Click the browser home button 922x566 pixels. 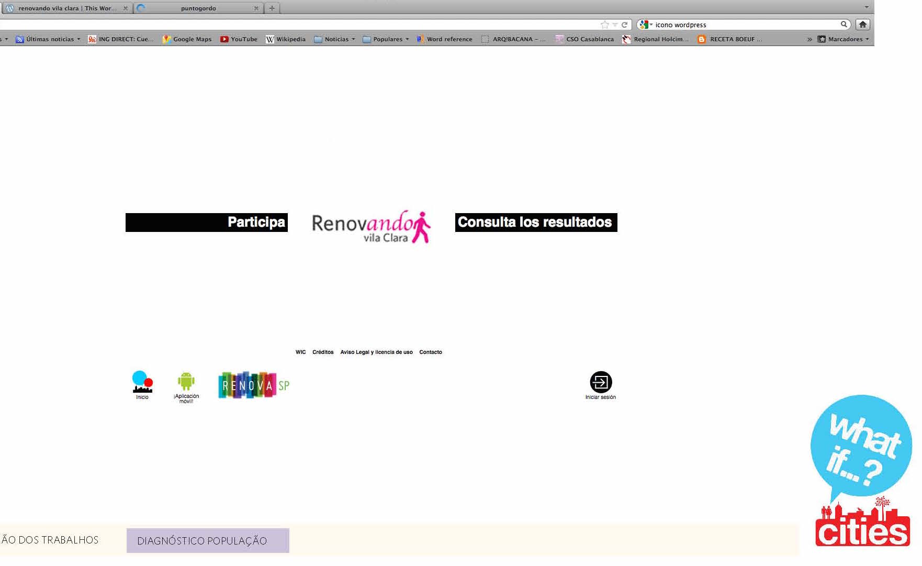pyautogui.click(x=863, y=25)
